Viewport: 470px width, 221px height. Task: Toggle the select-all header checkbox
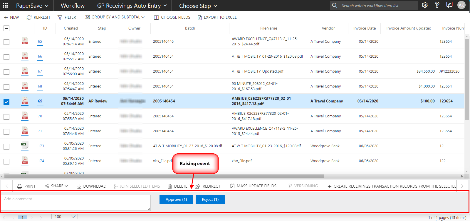point(6,28)
